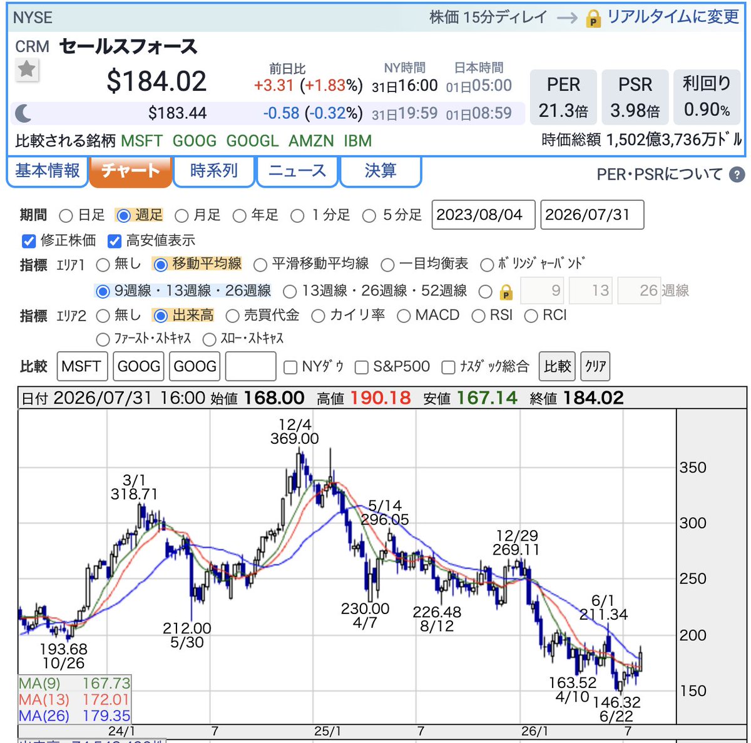The width and height of the screenshot is (751, 743).
Task: Open the PER・PSRについて link
Action: click(x=660, y=175)
